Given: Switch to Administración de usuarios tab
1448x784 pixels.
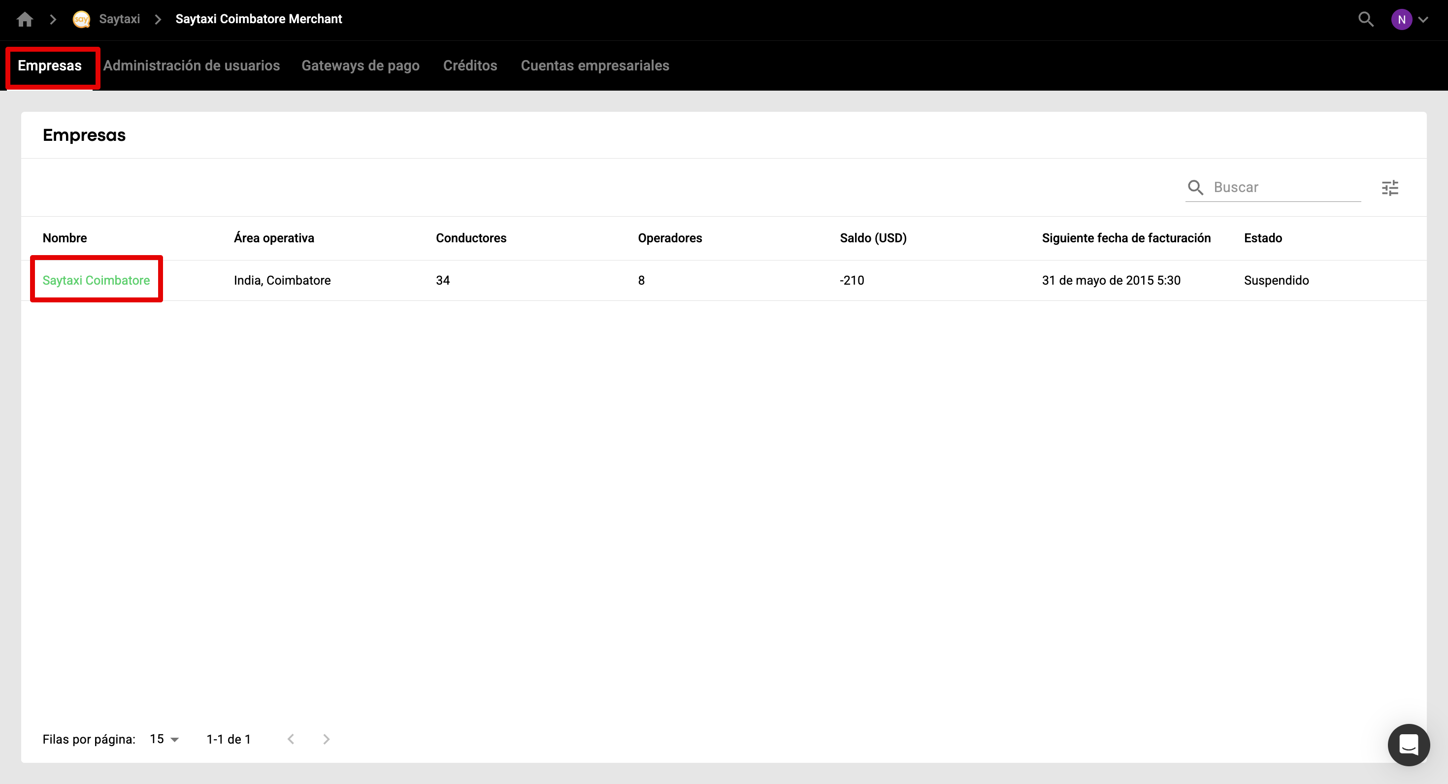Looking at the screenshot, I should [x=191, y=66].
